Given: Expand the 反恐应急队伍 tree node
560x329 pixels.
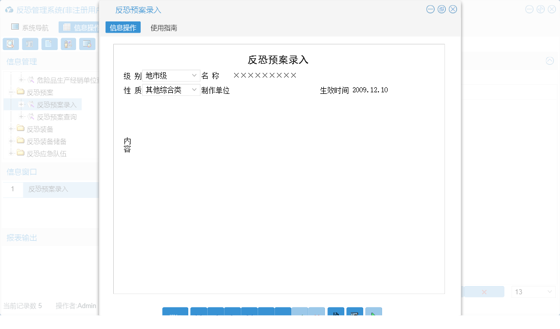Looking at the screenshot, I should pos(11,153).
